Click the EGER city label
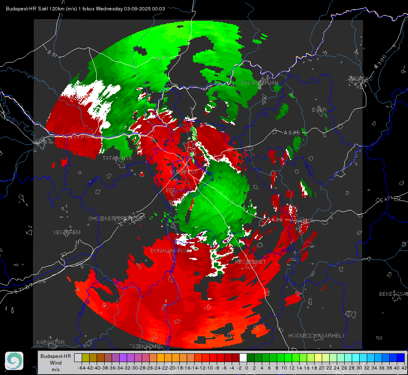 coord(319,110)
